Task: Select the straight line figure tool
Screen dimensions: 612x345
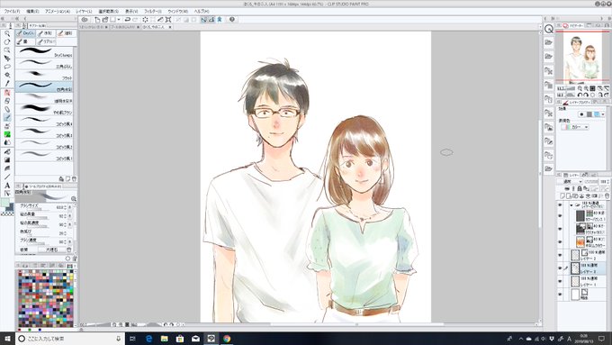Action: [x=7, y=177]
